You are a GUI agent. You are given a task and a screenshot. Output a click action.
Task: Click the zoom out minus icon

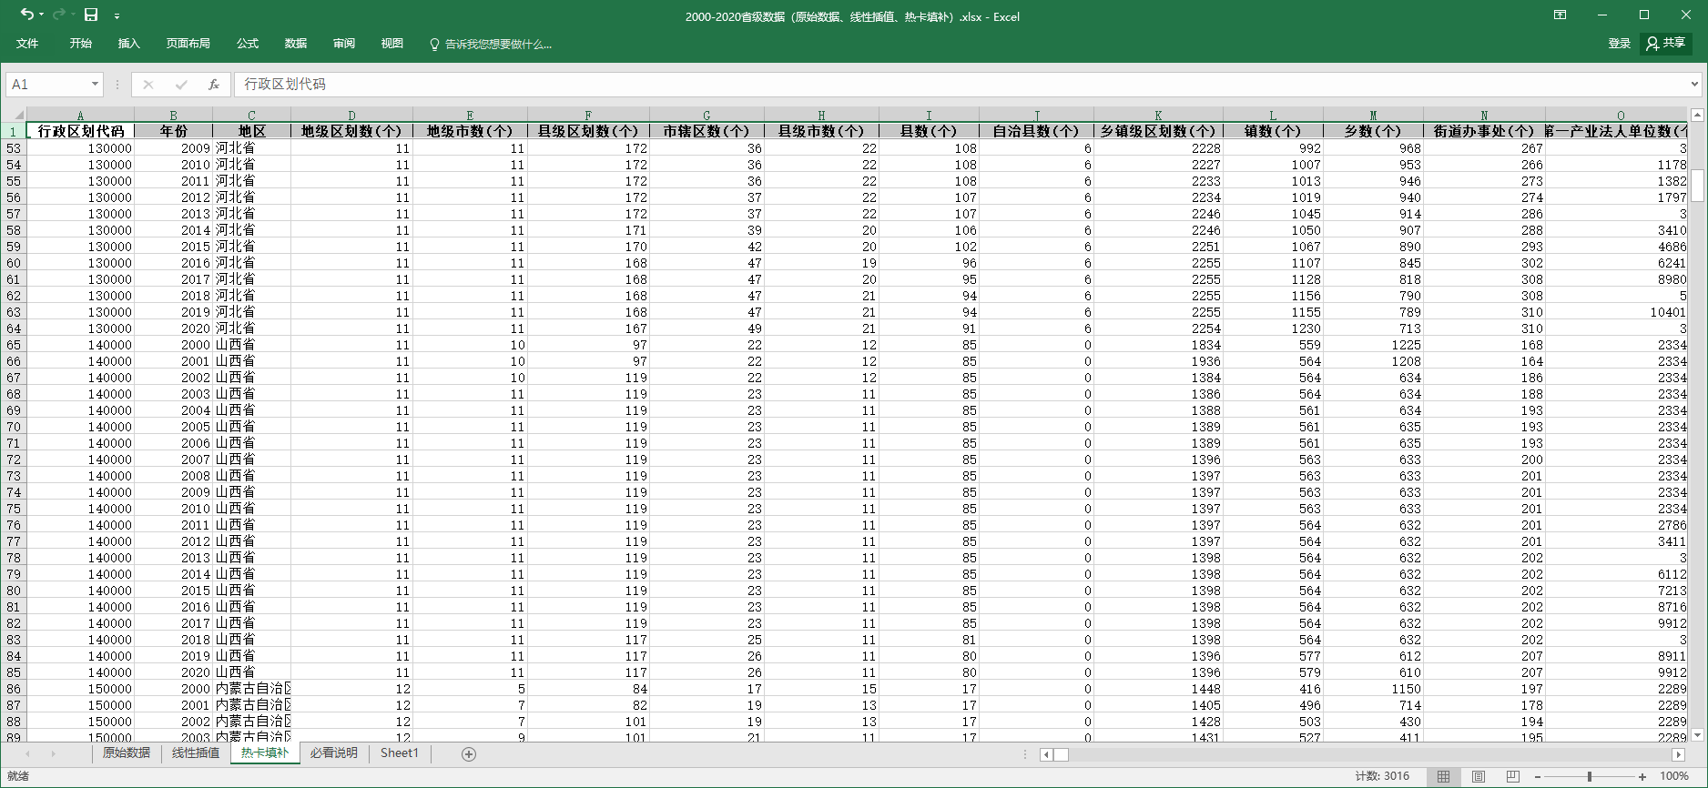pos(1538,777)
